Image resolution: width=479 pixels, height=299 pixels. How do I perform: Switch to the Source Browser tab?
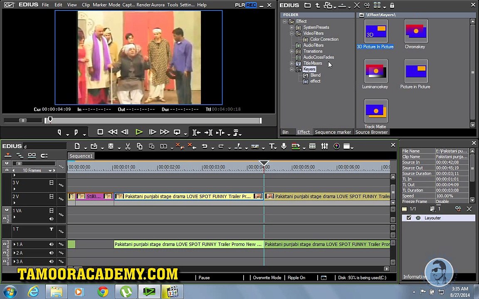coord(371,132)
